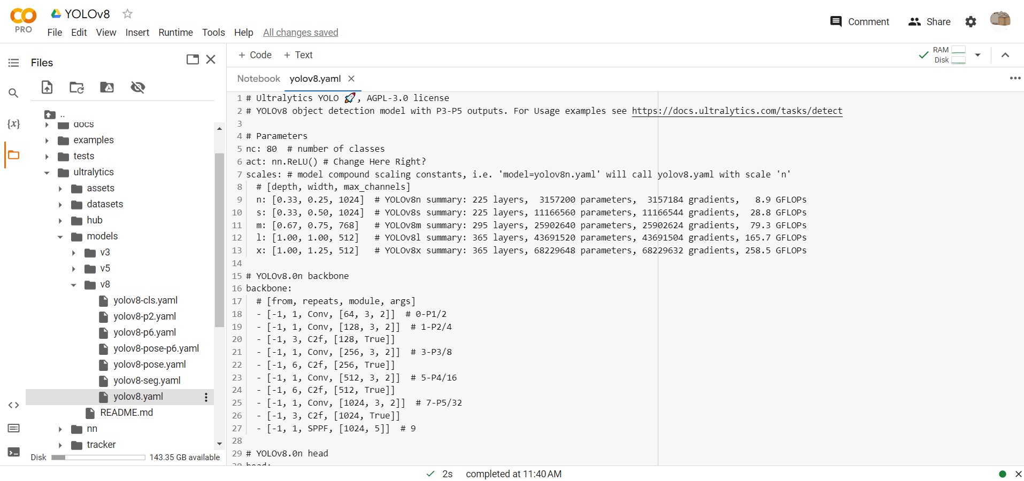Toggle visibility of hidden files
Viewport: 1024px width, 481px height.
click(137, 87)
